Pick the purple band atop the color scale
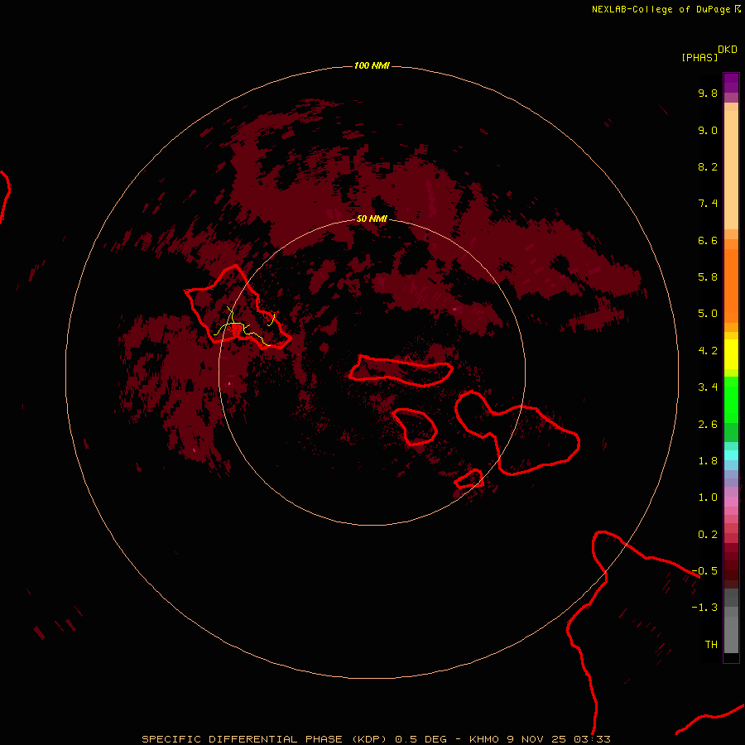Image resolution: width=745 pixels, height=745 pixels. coord(731,83)
